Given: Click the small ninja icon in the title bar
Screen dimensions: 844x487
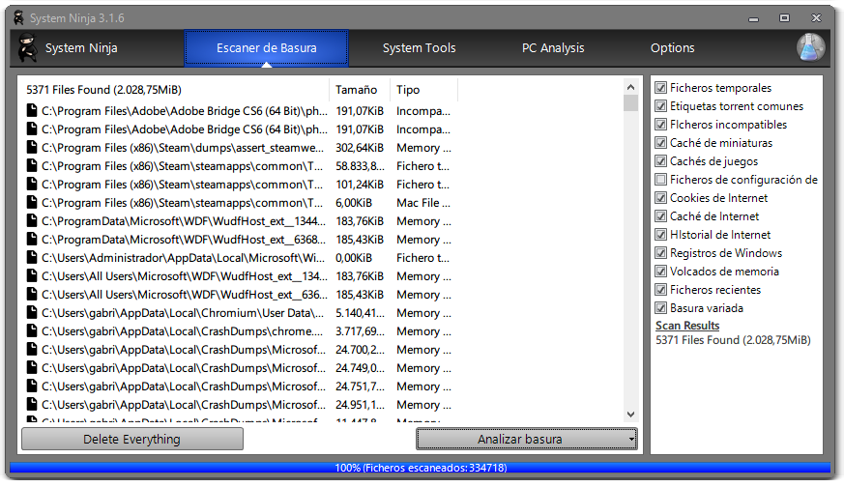Looking at the screenshot, I should [x=18, y=17].
